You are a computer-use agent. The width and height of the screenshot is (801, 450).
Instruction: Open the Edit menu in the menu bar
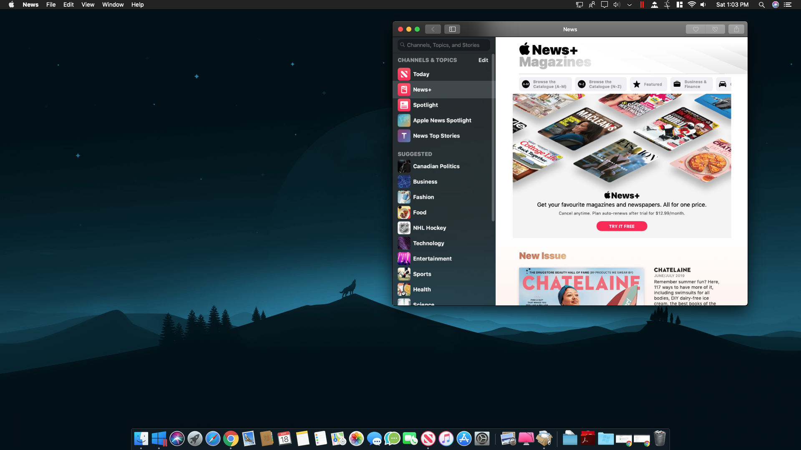(68, 5)
